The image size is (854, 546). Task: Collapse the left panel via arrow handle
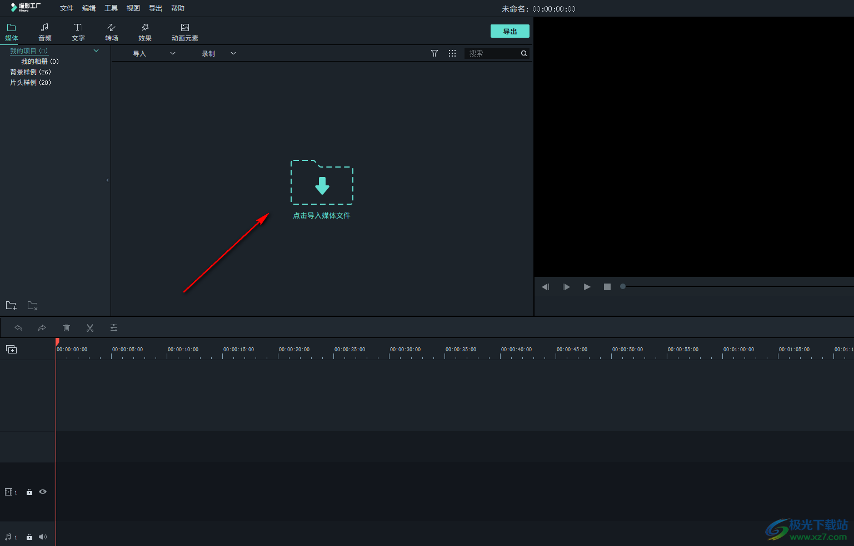pos(107,180)
